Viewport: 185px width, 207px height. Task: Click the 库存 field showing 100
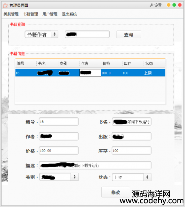(131, 151)
